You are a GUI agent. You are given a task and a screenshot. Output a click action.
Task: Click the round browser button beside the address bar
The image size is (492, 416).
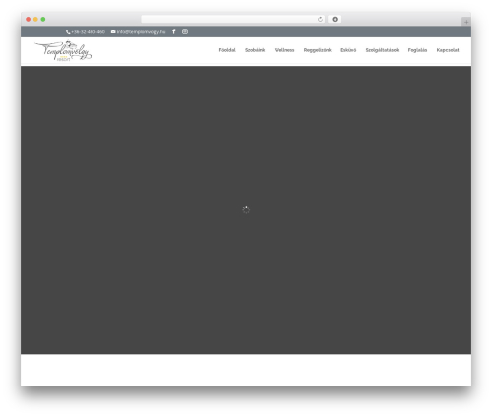335,19
